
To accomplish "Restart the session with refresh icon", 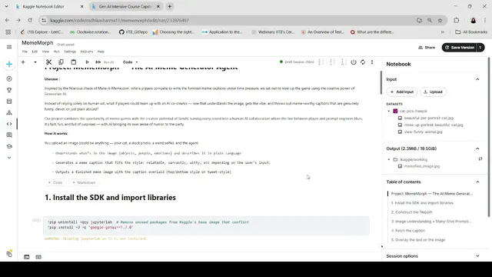I will click(363, 62).
